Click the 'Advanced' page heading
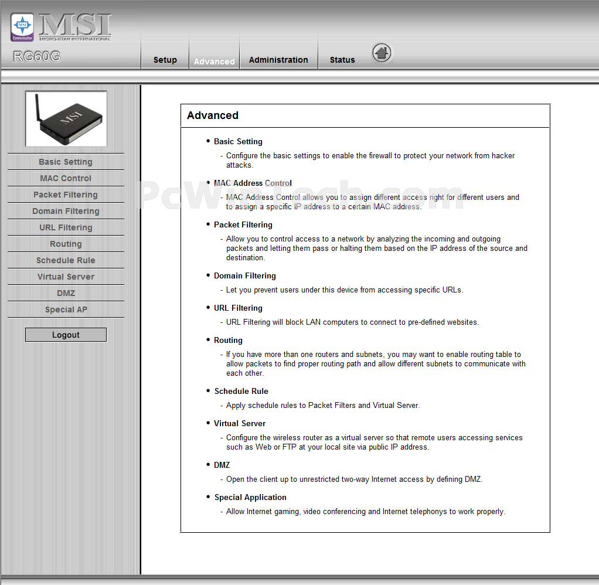599x585 pixels. point(213,115)
